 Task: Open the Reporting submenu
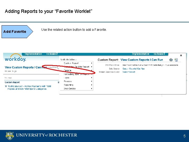(x=77, y=85)
